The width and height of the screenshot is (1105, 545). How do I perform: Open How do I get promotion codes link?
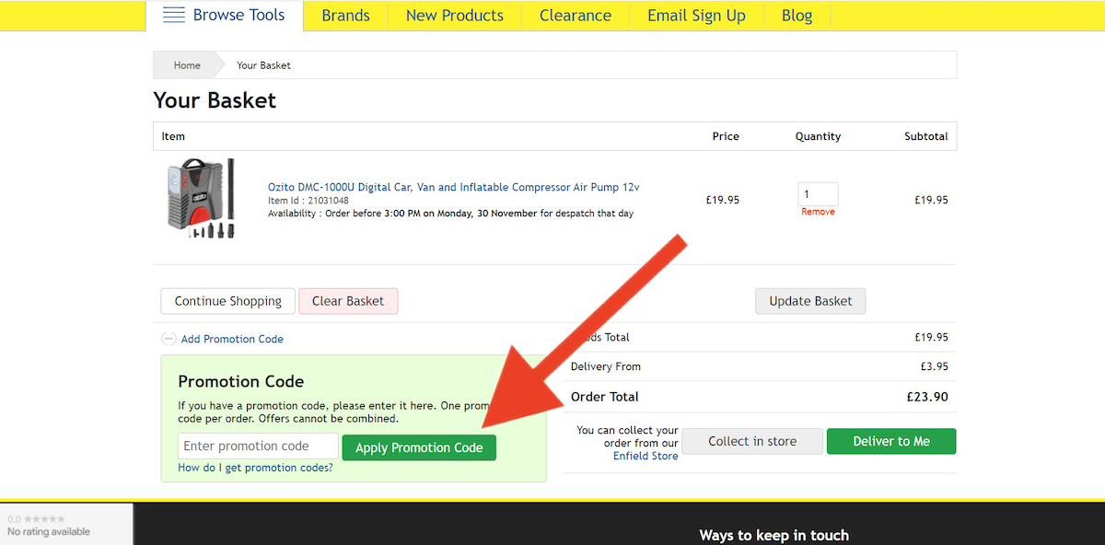tap(256, 468)
